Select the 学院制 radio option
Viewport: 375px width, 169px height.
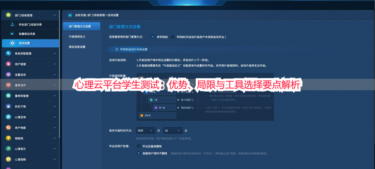pyautogui.click(x=172, y=37)
